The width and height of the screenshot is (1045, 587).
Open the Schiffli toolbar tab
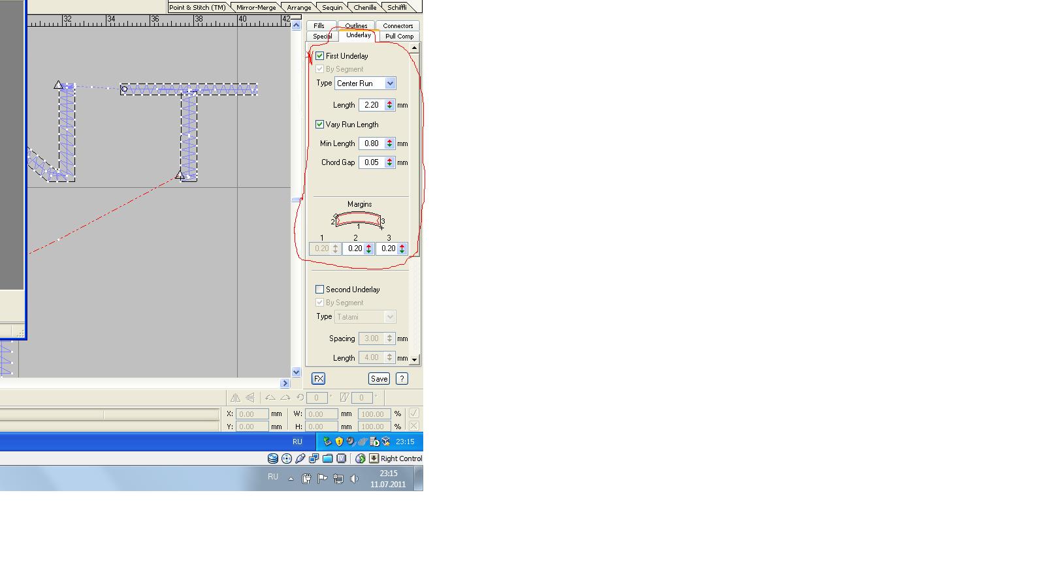[x=397, y=7]
